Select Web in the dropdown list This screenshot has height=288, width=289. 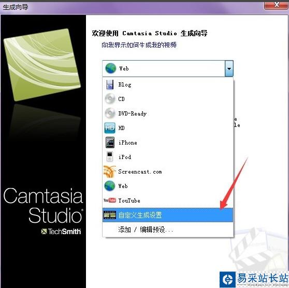(168, 186)
